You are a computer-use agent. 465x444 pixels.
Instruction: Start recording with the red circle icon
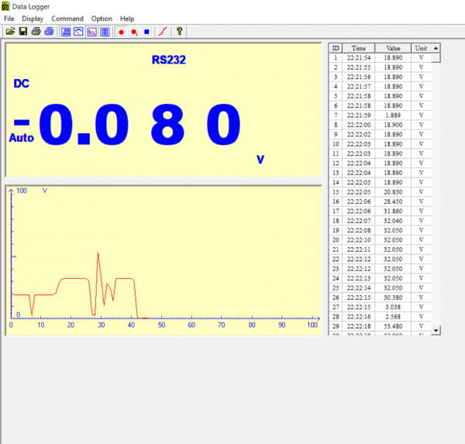click(121, 32)
